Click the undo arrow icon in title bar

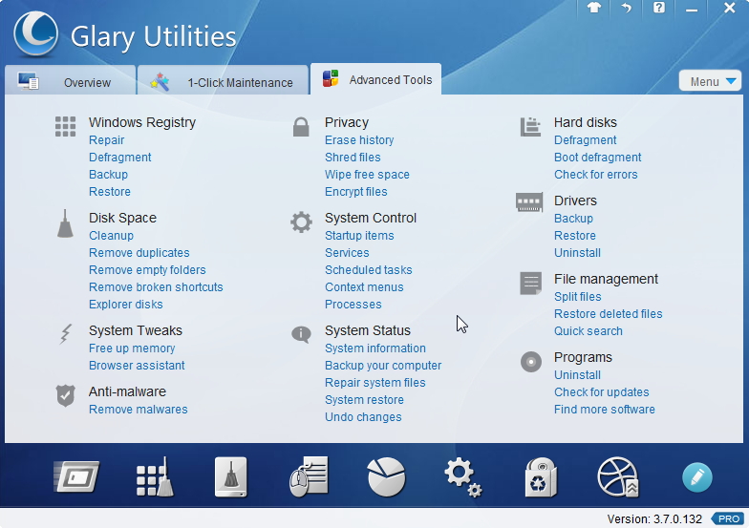627,8
